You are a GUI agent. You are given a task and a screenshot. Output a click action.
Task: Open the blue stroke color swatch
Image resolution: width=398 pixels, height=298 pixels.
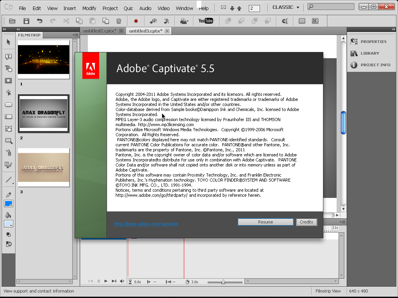[x=9, y=204]
